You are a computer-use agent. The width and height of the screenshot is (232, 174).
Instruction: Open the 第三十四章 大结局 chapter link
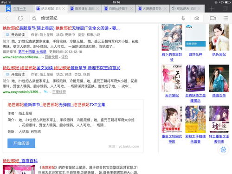point(32,52)
